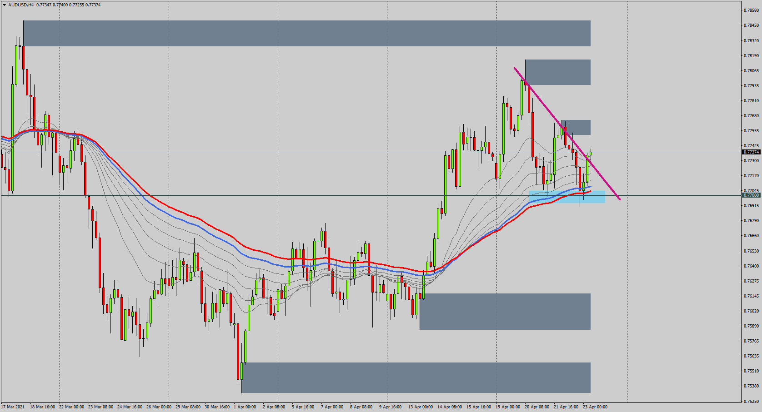The image size is (762, 412).
Task: Click the 0.78450 price axis label
Action: point(751,25)
